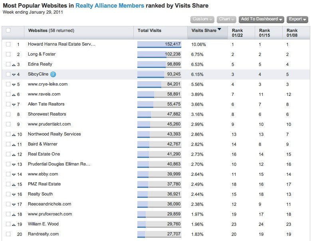The width and height of the screenshot is (311, 241).
Task: Check the box for Long & Foster
Action: coord(8,54)
